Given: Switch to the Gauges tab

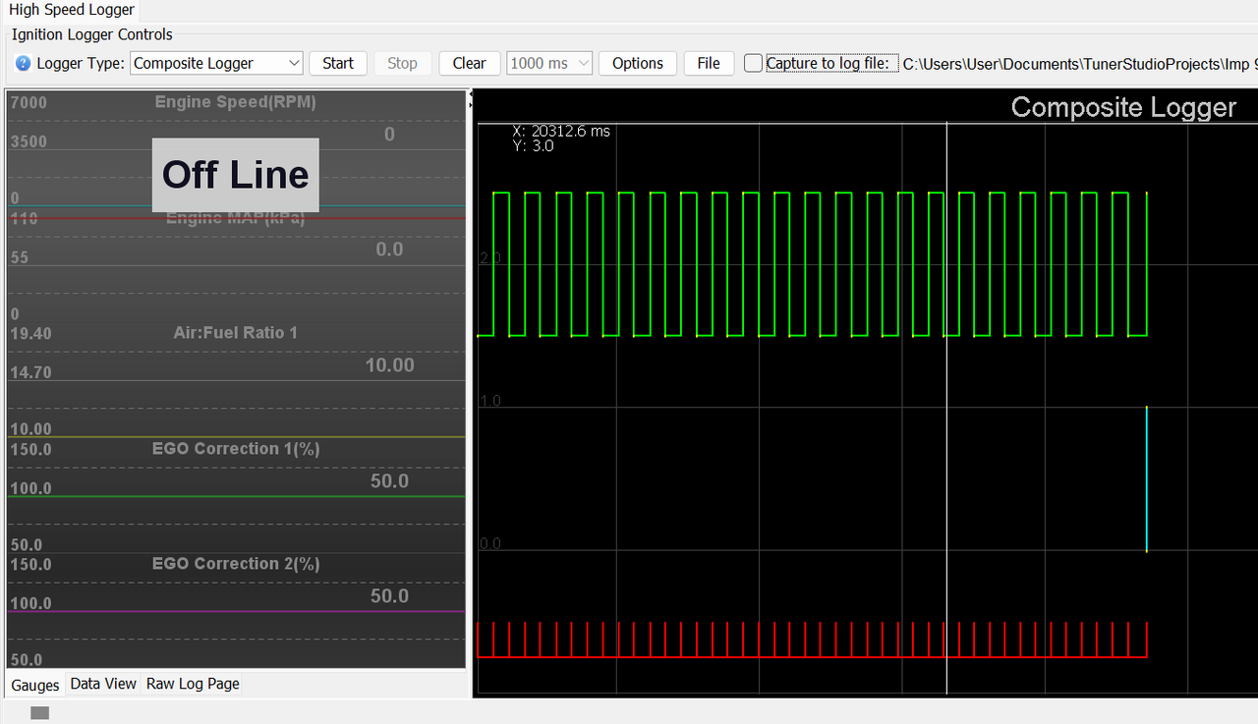Looking at the screenshot, I should [35, 685].
